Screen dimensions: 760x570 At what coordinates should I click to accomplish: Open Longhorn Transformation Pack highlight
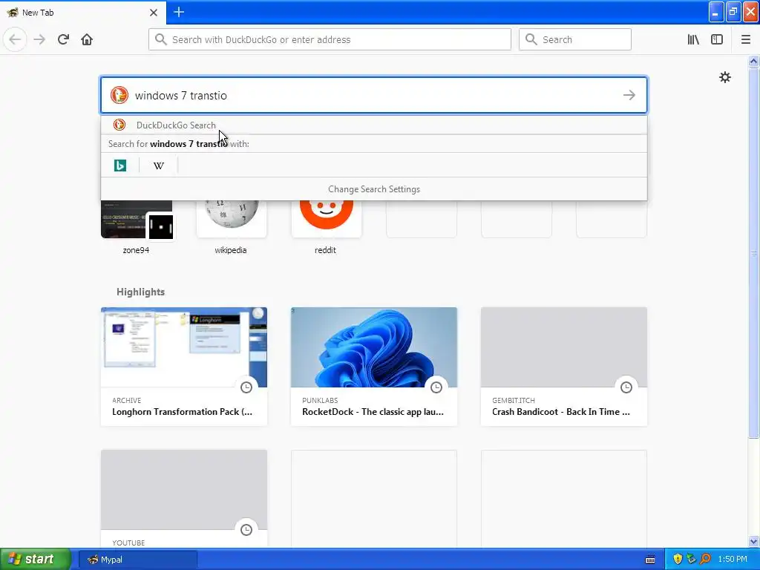coord(184,367)
